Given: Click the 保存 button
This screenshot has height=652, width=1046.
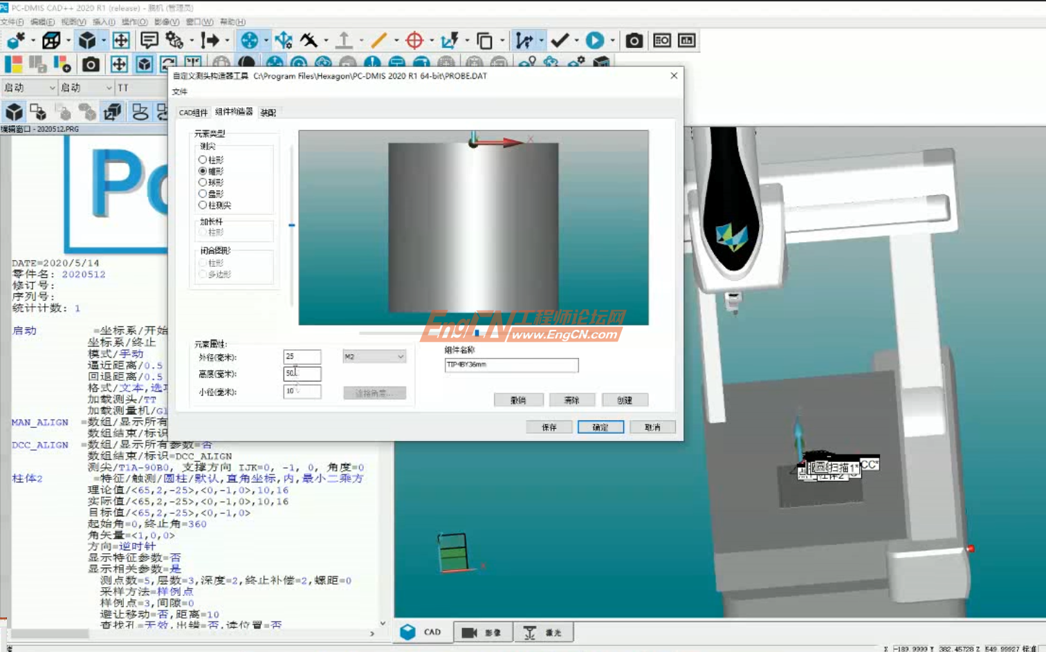Looking at the screenshot, I should click(x=549, y=427).
